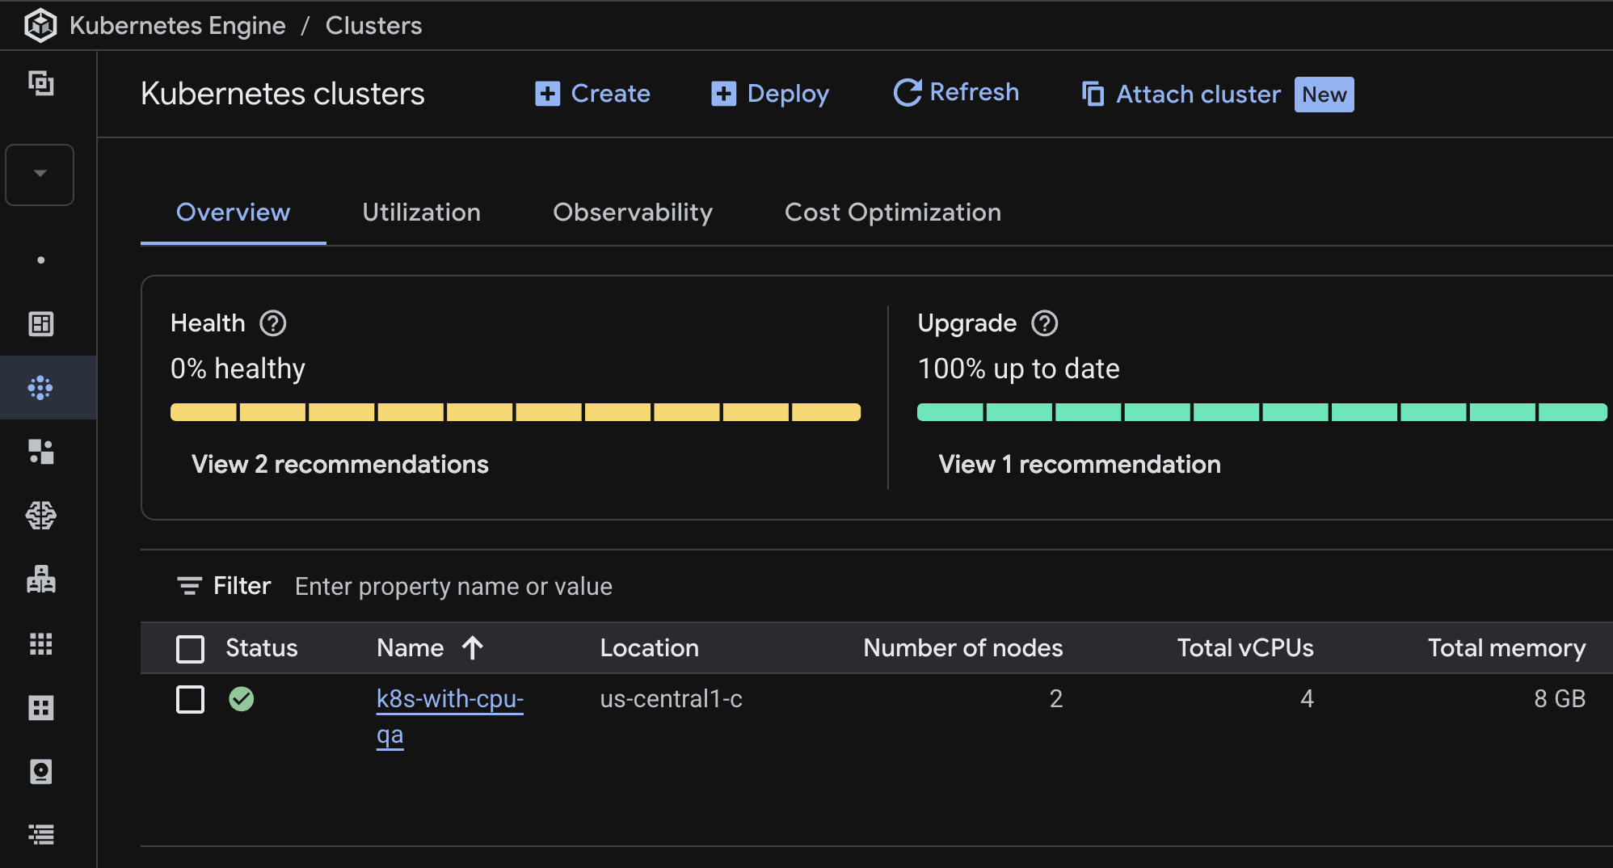This screenshot has height=868, width=1613.
Task: Open the Cost Optimization tab
Action: coord(892,213)
